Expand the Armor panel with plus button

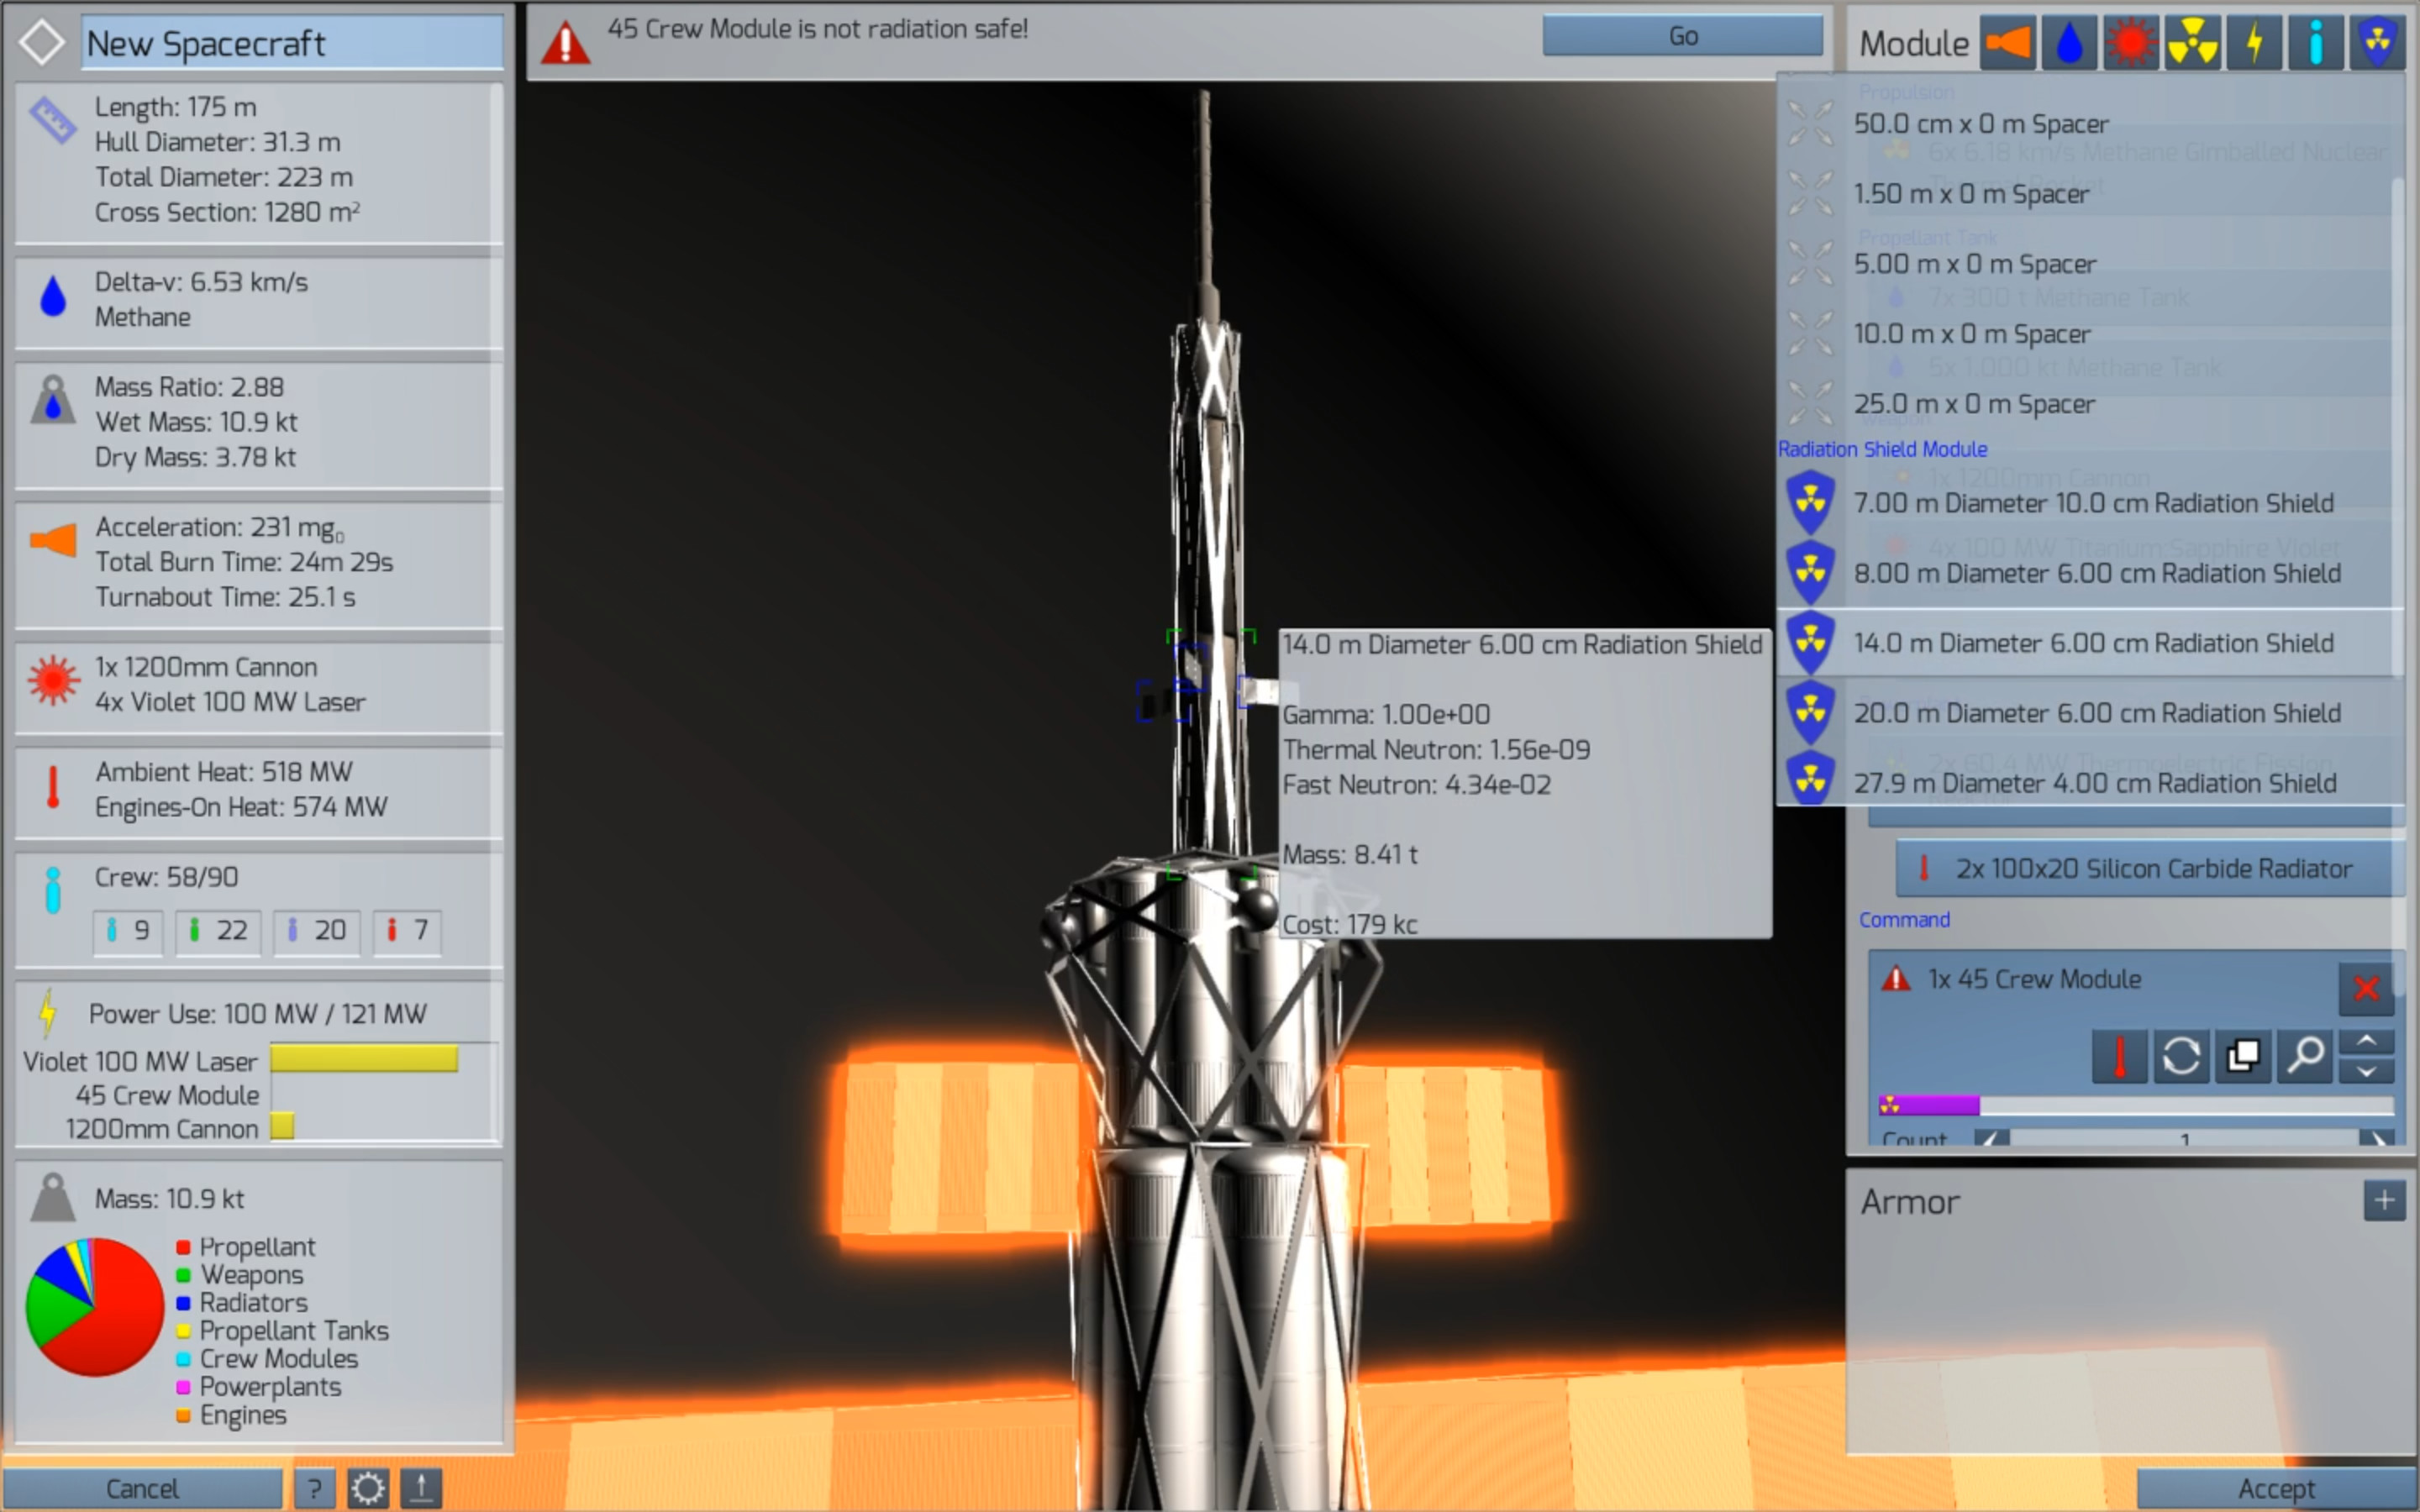pos(2385,1200)
